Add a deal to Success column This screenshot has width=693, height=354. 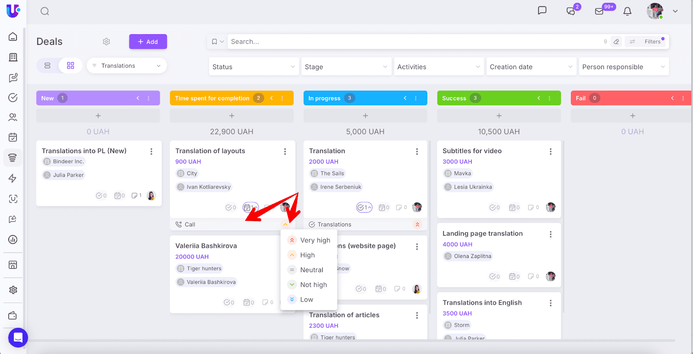(x=499, y=116)
